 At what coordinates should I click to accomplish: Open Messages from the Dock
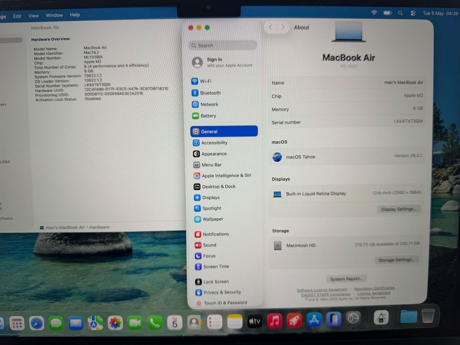56,323
